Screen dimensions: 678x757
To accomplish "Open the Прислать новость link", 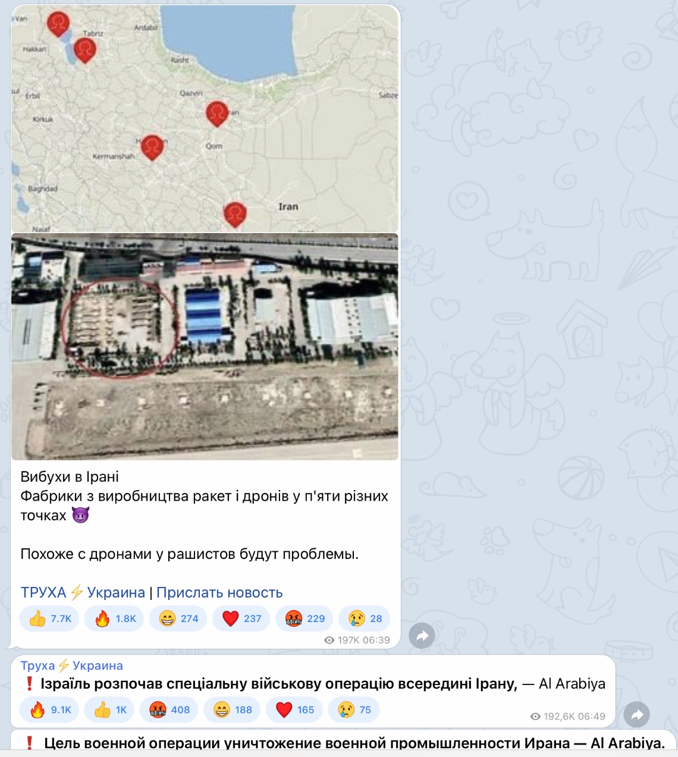I will (x=219, y=592).
